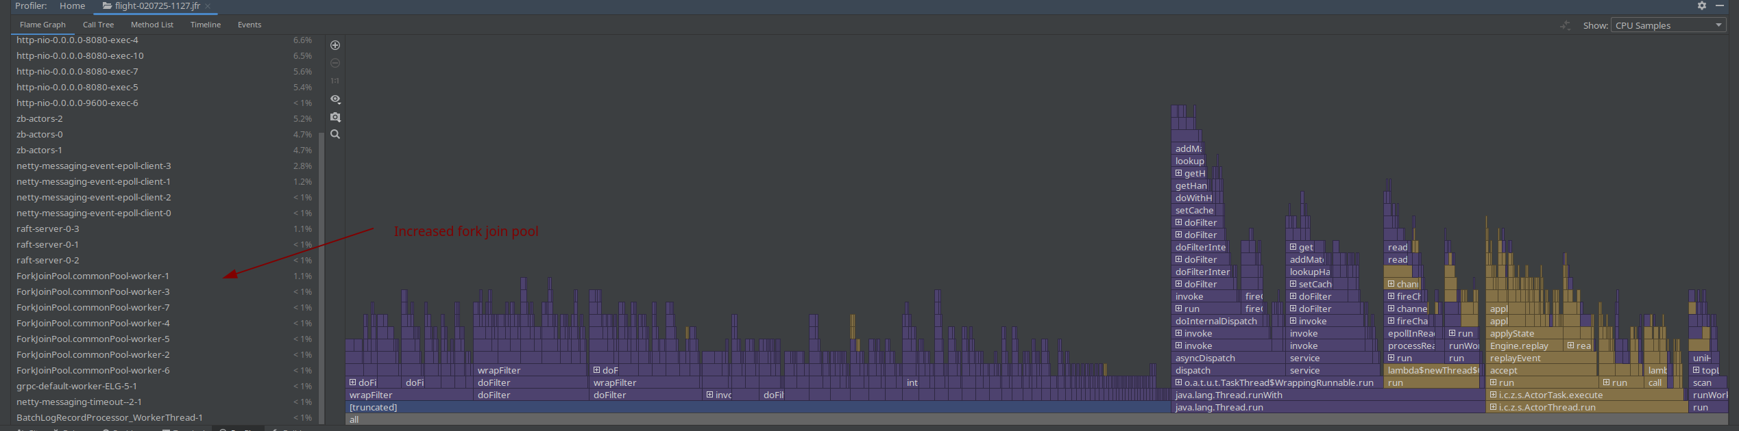The height and width of the screenshot is (431, 1739).
Task: Expand the topL frame plus icon
Action: [1696, 370]
